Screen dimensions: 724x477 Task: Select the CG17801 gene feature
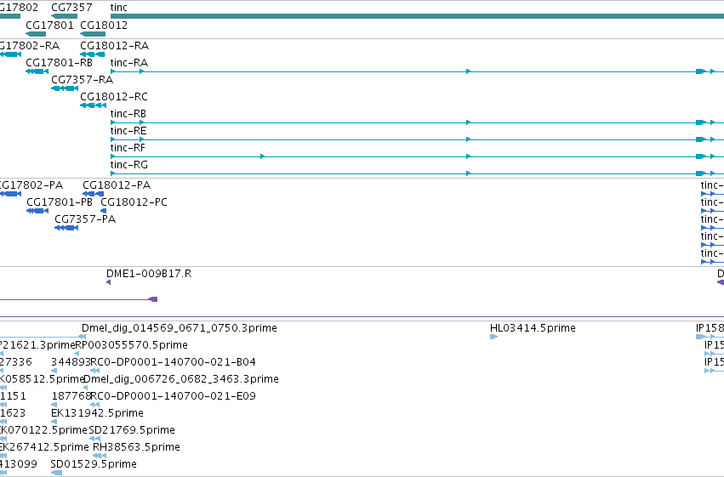click(36, 34)
